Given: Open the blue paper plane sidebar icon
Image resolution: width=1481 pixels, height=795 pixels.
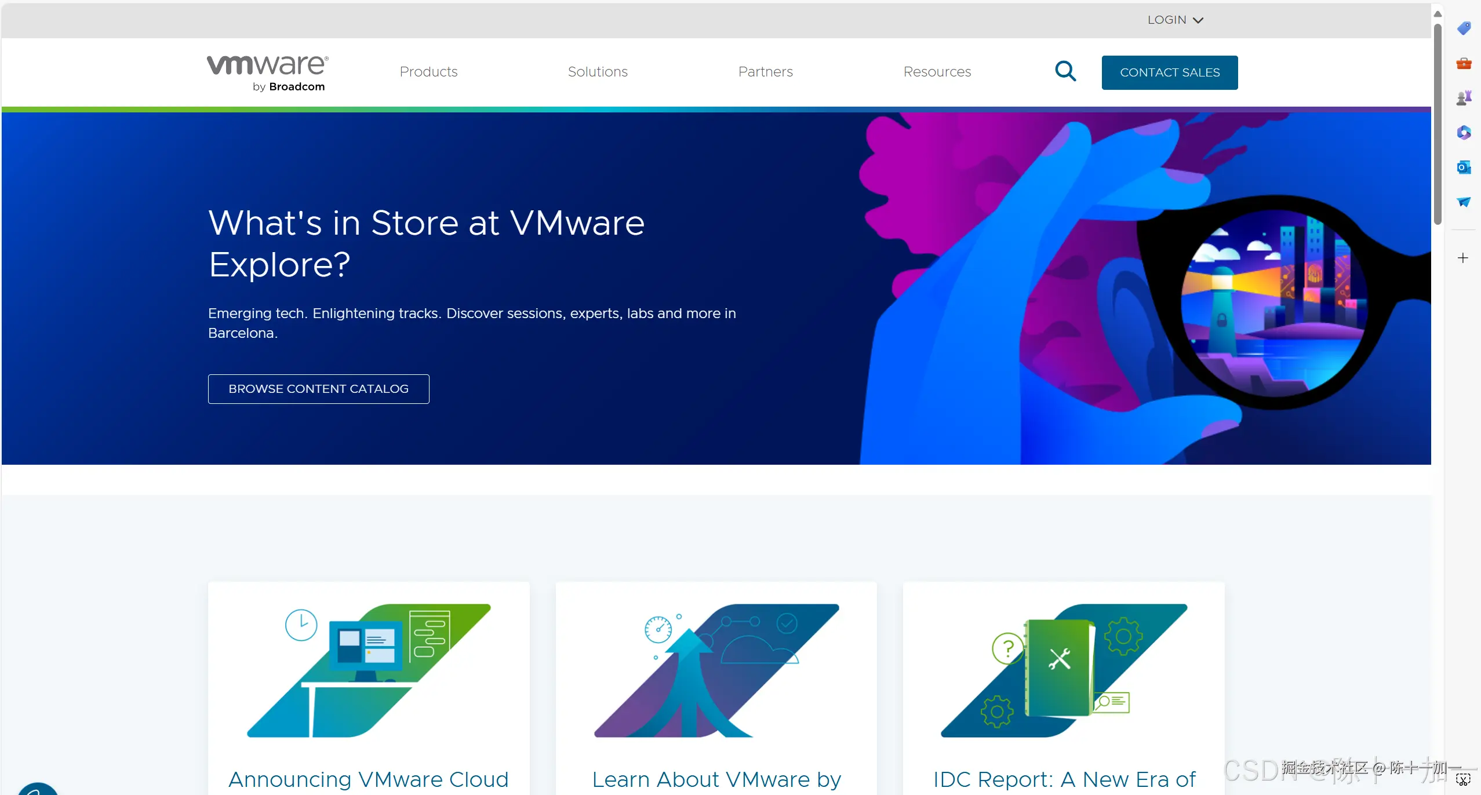Looking at the screenshot, I should point(1463,202).
